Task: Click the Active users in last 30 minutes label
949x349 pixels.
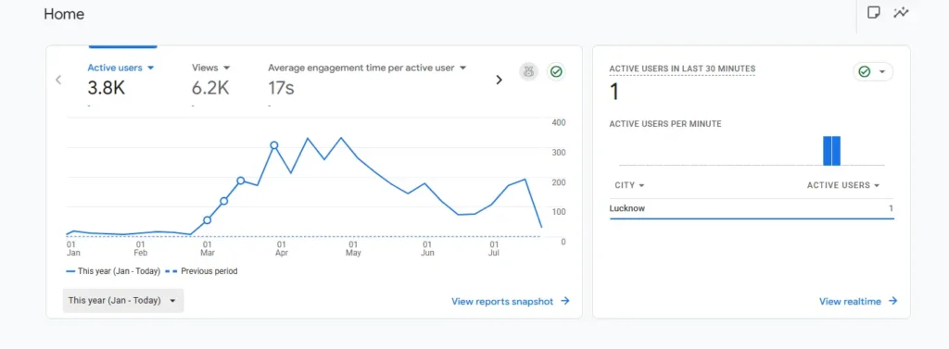Action: [x=682, y=69]
